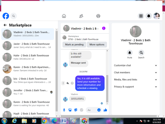The width and height of the screenshot is (165, 124).
Task: Click the 'Is this still available?' bubble
Action: (80, 55)
